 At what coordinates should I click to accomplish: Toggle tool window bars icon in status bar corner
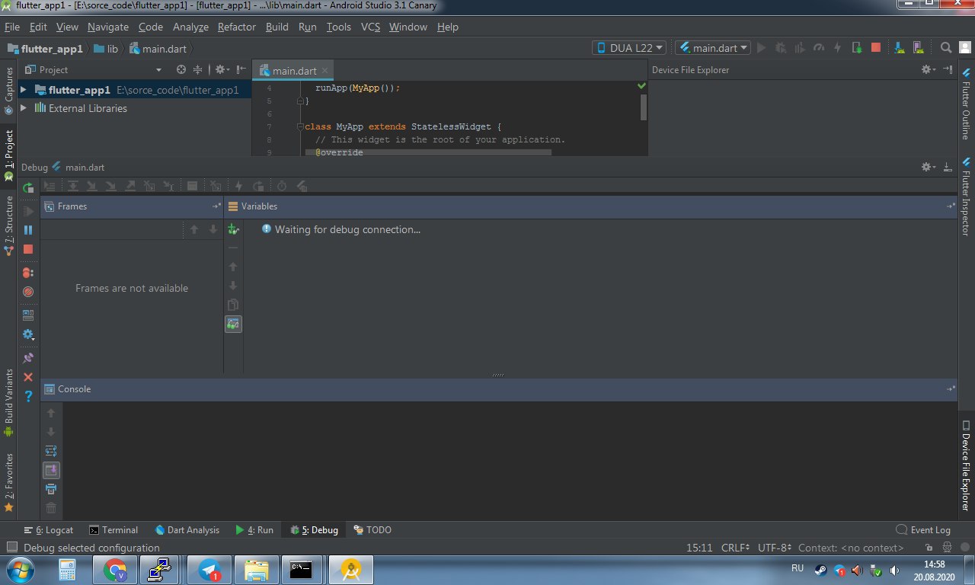click(x=11, y=548)
